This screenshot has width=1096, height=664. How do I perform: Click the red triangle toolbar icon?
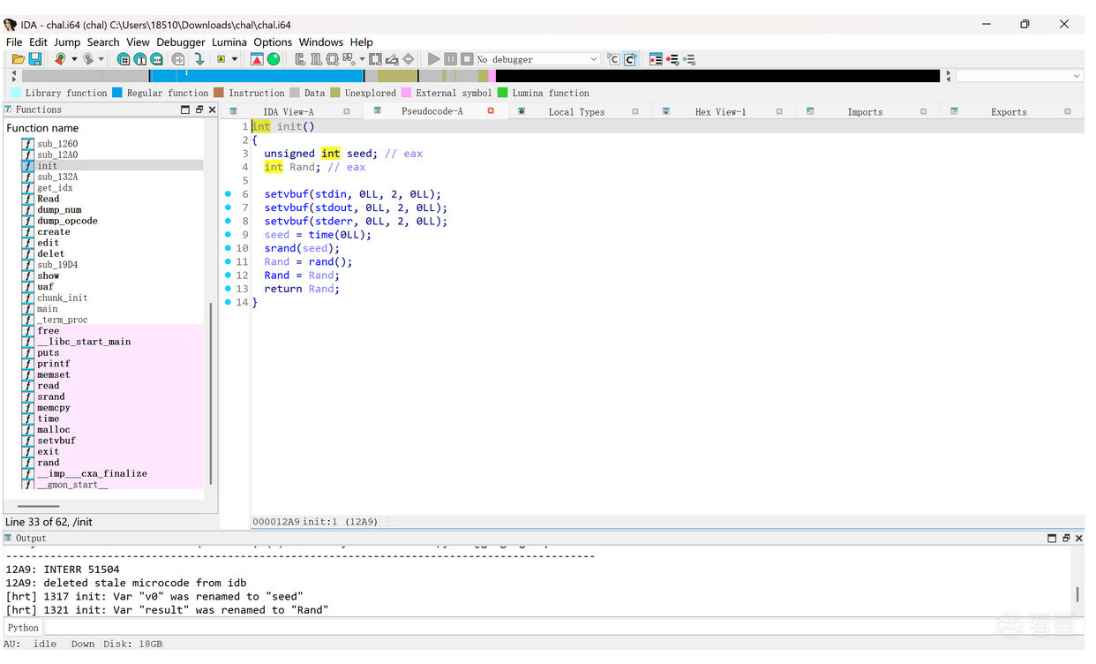[257, 59]
